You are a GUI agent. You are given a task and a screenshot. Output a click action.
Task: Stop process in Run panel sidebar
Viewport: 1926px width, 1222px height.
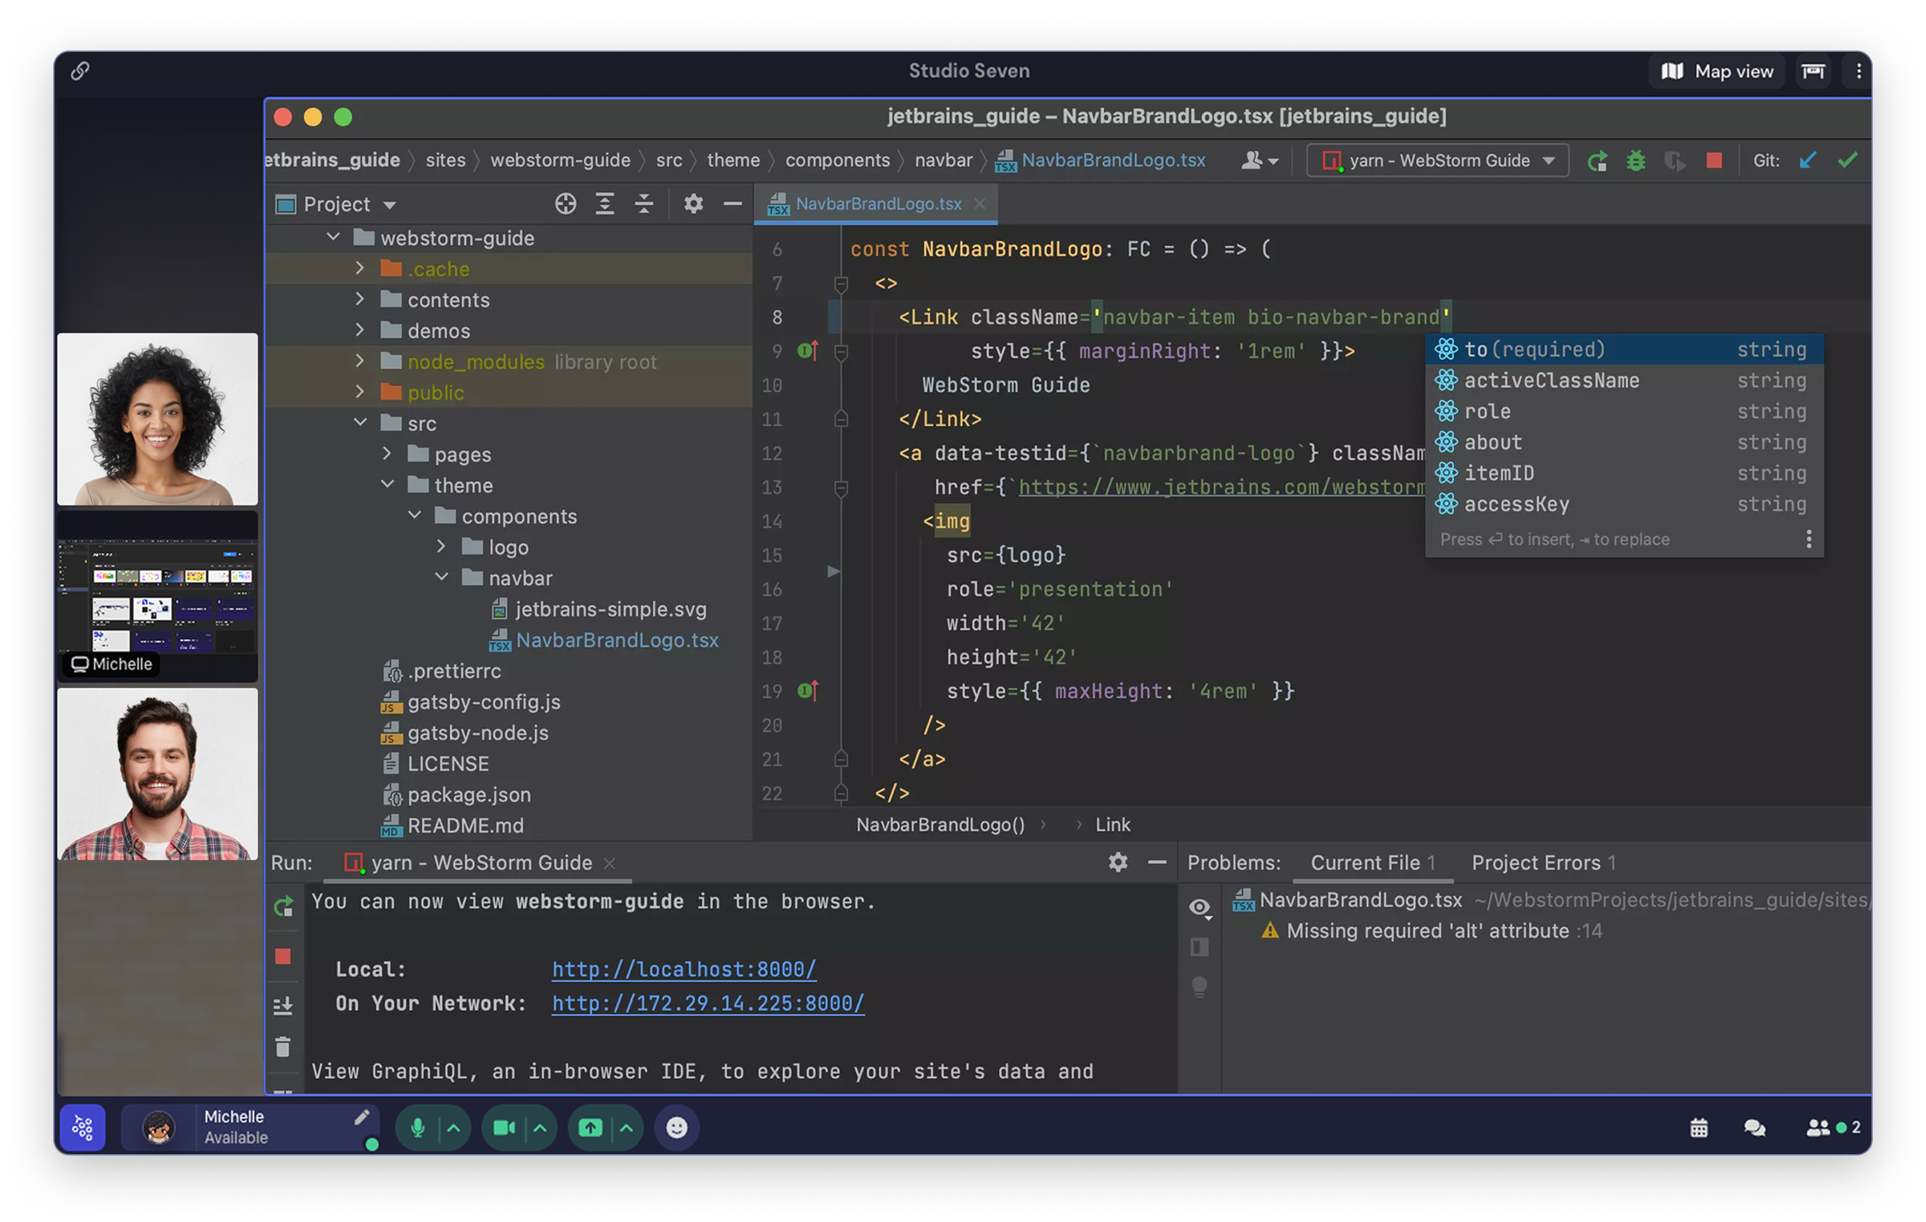click(283, 956)
